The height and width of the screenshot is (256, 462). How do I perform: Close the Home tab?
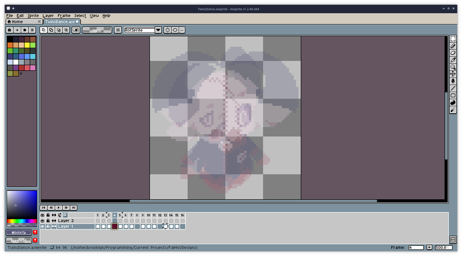[40, 22]
